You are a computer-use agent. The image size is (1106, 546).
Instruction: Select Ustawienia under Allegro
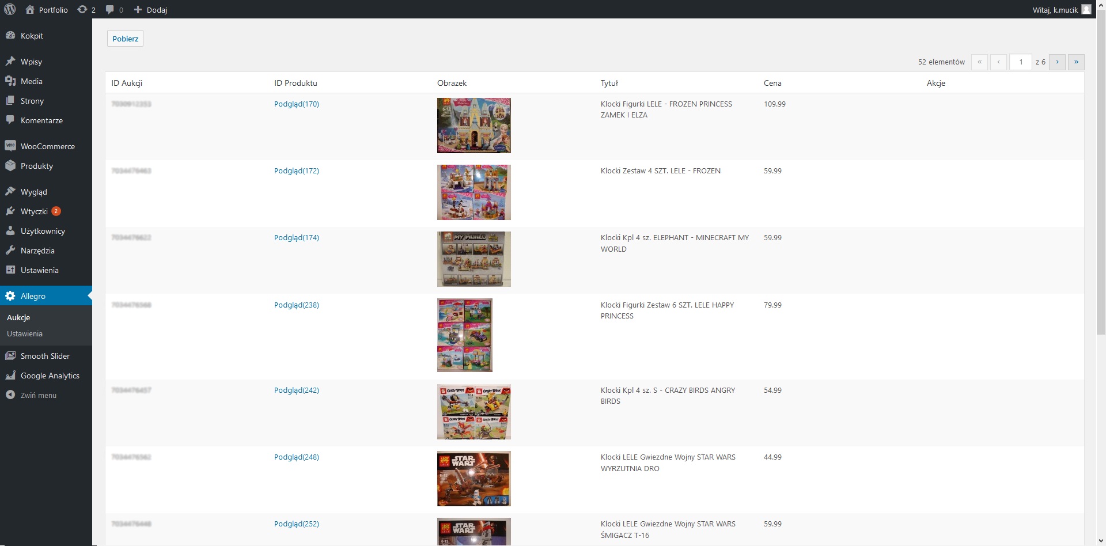click(x=25, y=333)
